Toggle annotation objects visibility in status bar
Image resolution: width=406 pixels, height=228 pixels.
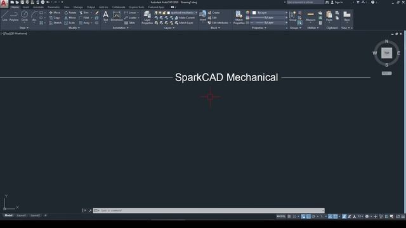[x=344, y=217]
